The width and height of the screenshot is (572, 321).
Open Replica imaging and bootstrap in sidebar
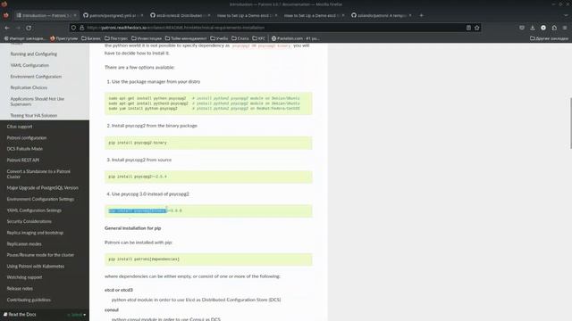tap(35, 233)
